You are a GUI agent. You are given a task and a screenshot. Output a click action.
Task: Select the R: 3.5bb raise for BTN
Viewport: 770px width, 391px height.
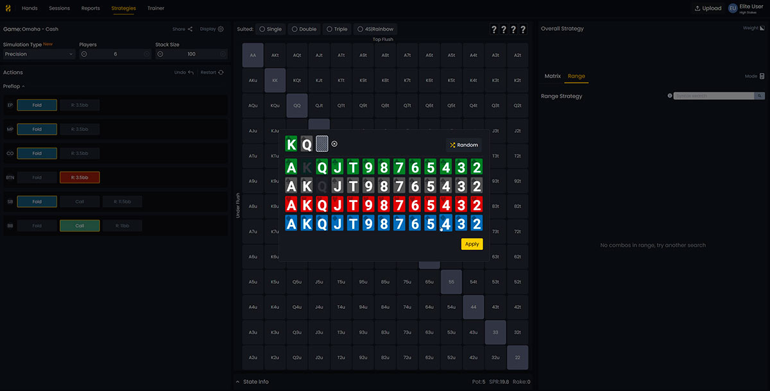80,177
